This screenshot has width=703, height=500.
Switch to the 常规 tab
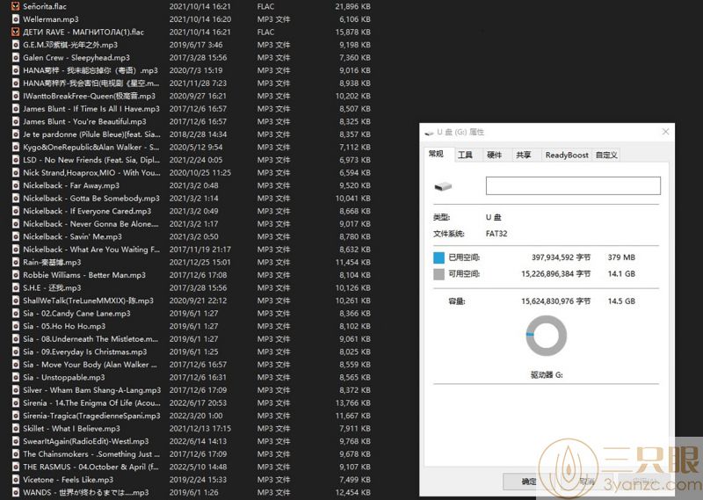pos(436,154)
